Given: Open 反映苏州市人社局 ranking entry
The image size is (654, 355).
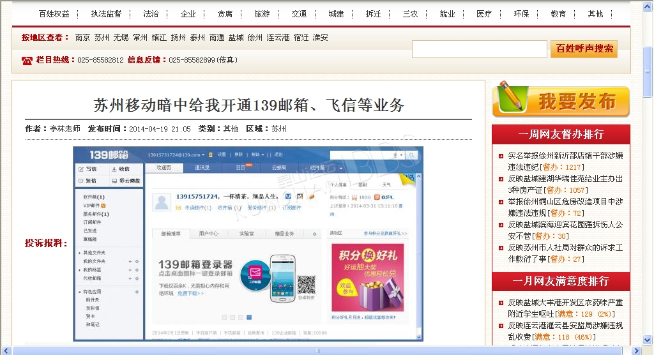Looking at the screenshot, I should [565, 253].
